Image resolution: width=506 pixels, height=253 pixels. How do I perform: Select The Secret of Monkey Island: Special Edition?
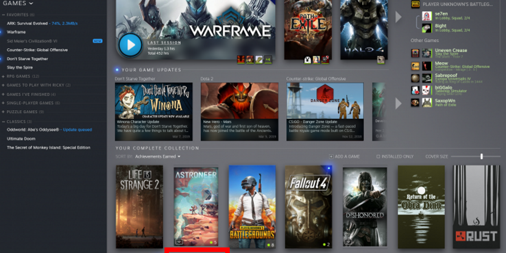(49, 147)
